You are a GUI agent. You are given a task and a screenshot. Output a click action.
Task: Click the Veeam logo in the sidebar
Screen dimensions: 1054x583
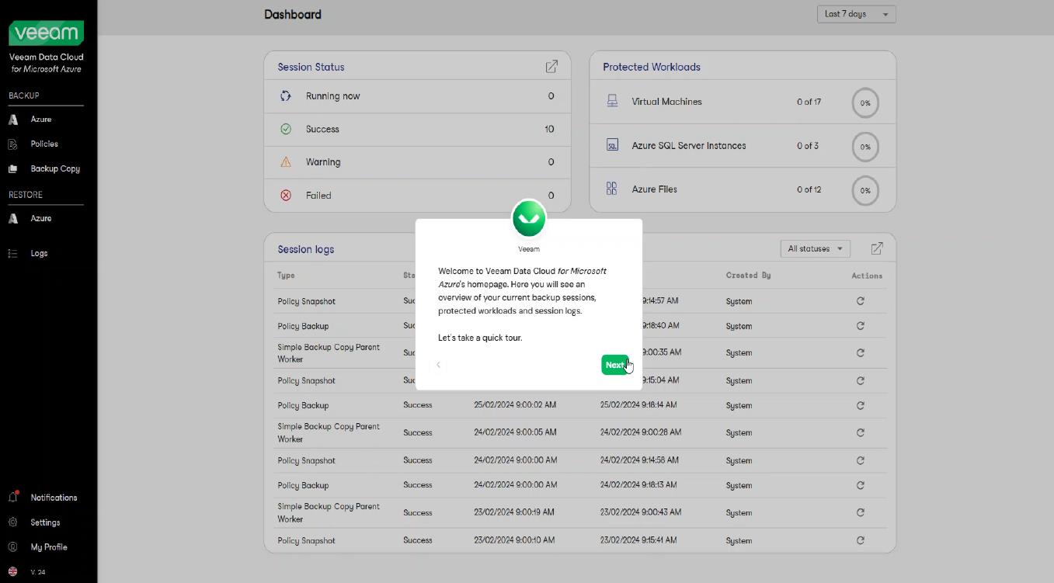(x=47, y=33)
